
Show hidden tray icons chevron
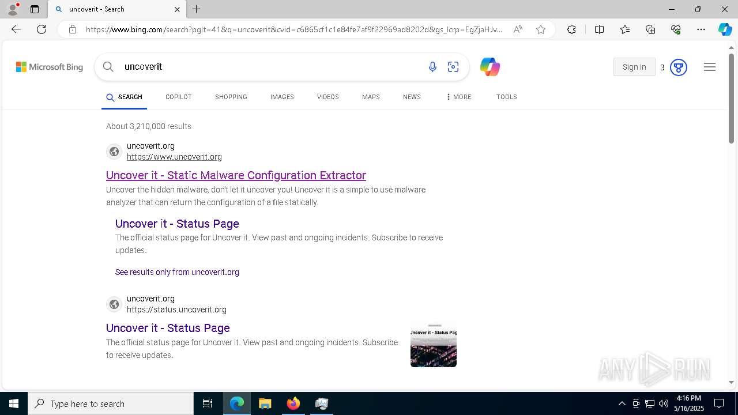[622, 403]
